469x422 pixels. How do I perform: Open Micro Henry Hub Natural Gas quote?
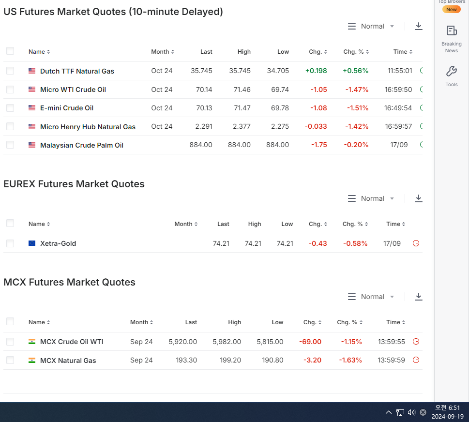[x=88, y=127]
